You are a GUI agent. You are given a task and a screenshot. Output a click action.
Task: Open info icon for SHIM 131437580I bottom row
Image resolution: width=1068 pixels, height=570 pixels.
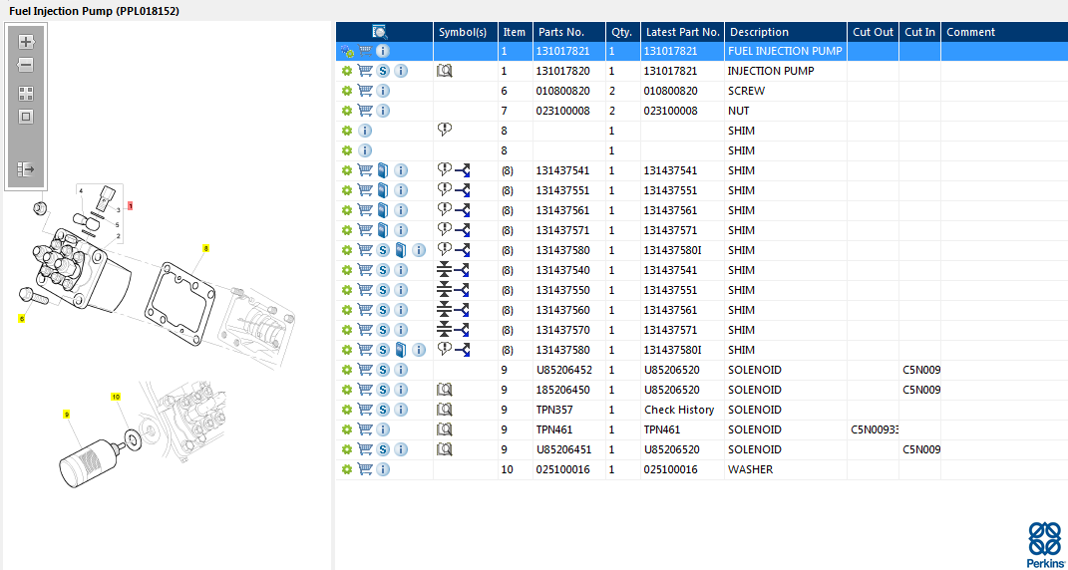[419, 350]
